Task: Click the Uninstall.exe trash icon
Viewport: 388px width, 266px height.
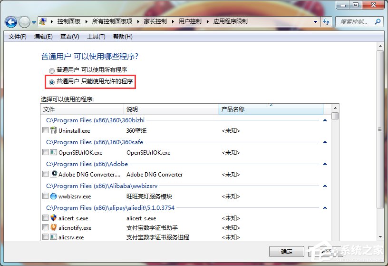Action: point(54,131)
